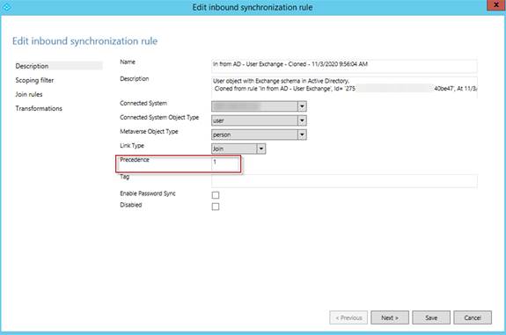This screenshot has height=335, width=506.
Task: Switch to the Transformations page
Action: pyautogui.click(x=39, y=109)
